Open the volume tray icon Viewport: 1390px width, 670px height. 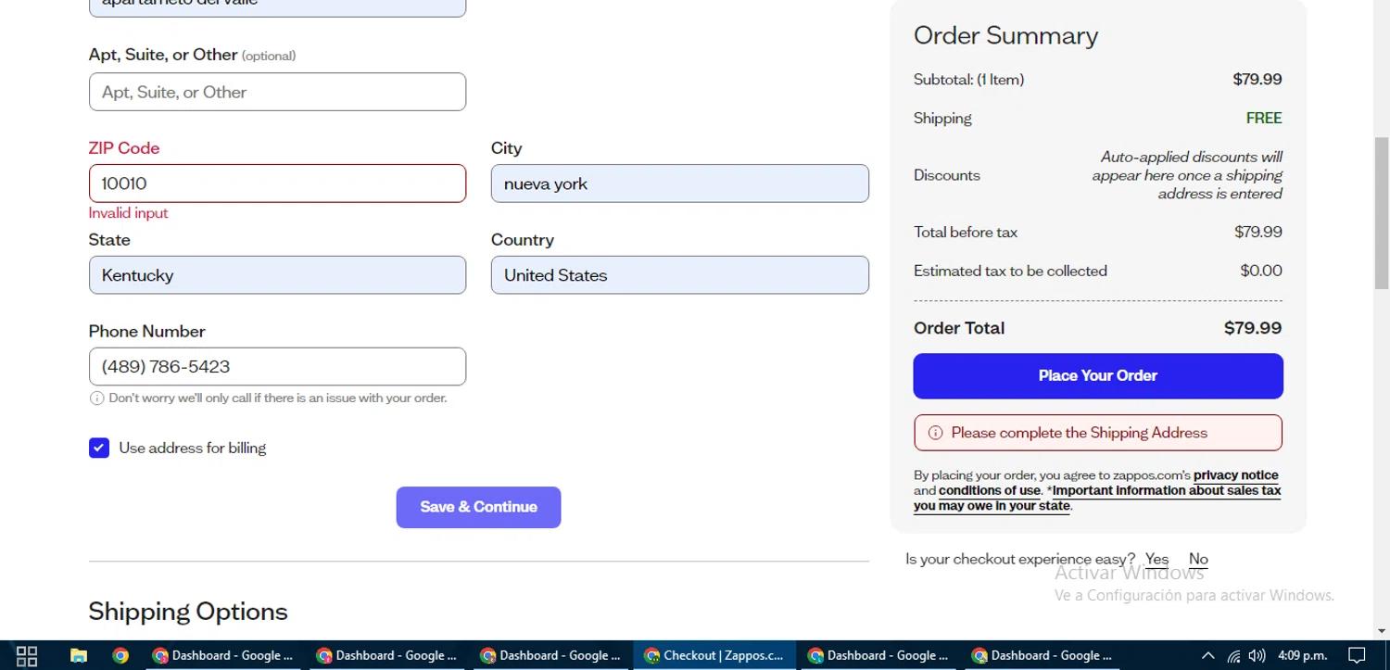tap(1257, 656)
